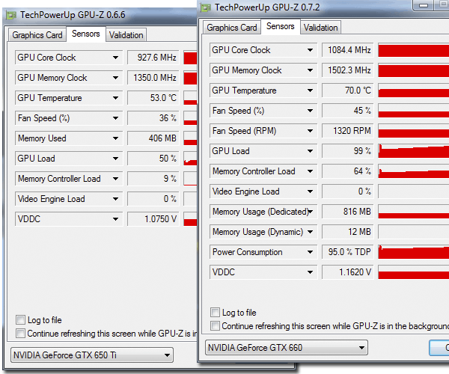Screen dimensions: 449x374
Task: Expand Fan Speed (RPM) sensor dropdown
Action: tap(310, 131)
